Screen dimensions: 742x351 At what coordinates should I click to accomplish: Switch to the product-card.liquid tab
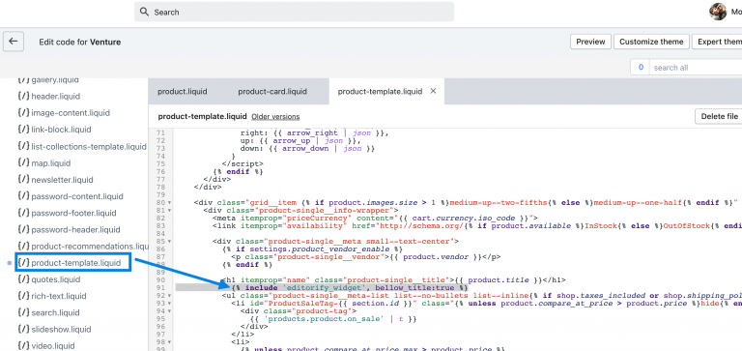[x=272, y=92]
